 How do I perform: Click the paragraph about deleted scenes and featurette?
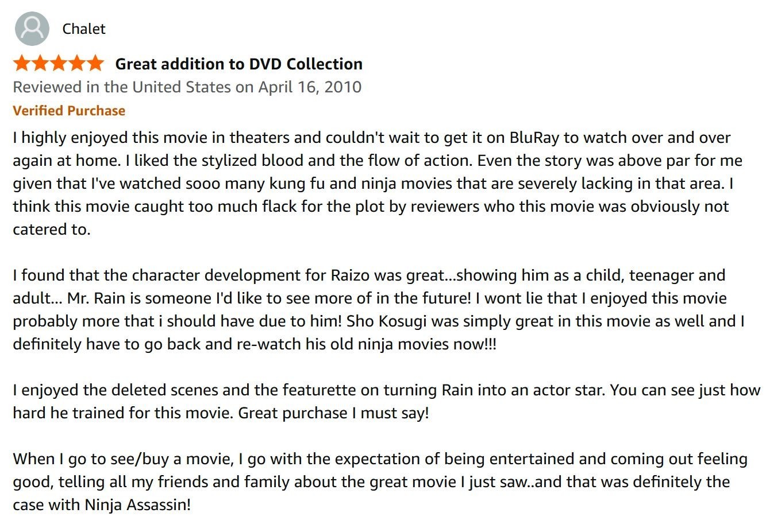[x=387, y=402]
